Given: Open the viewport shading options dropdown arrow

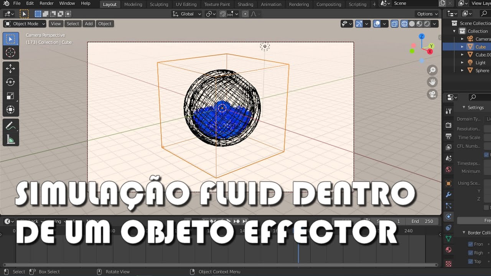Looking at the screenshot, I should click(435, 24).
